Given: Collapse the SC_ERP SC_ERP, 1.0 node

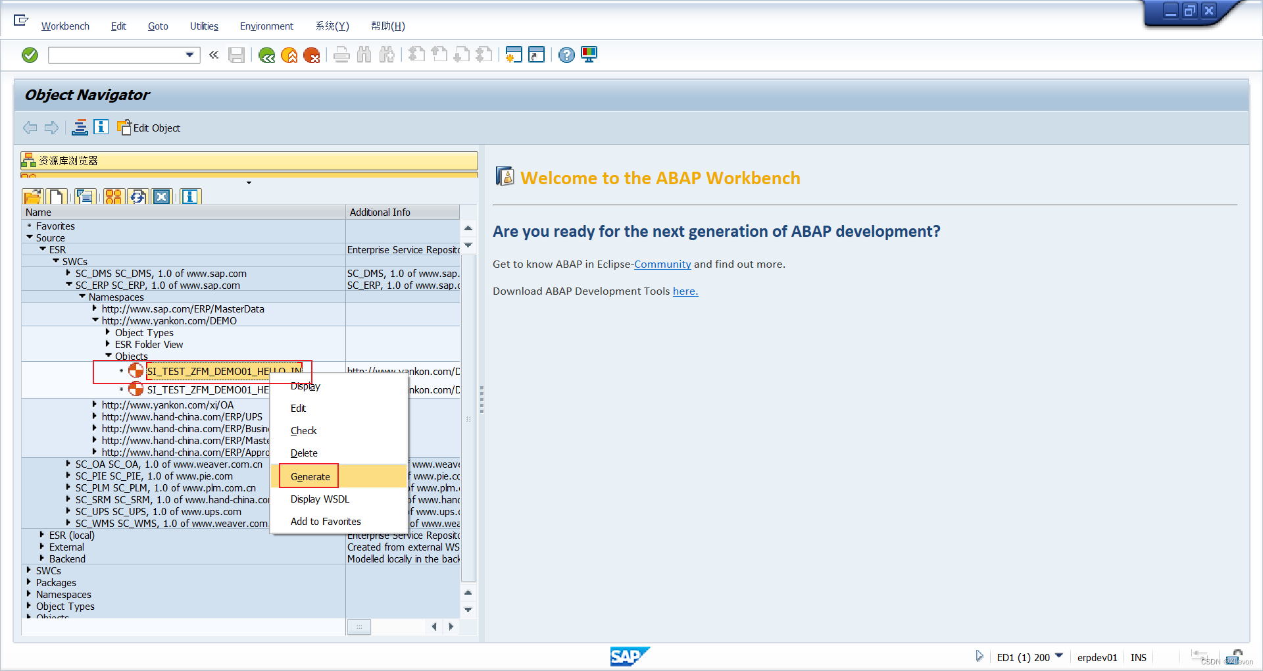Looking at the screenshot, I should pyautogui.click(x=69, y=285).
